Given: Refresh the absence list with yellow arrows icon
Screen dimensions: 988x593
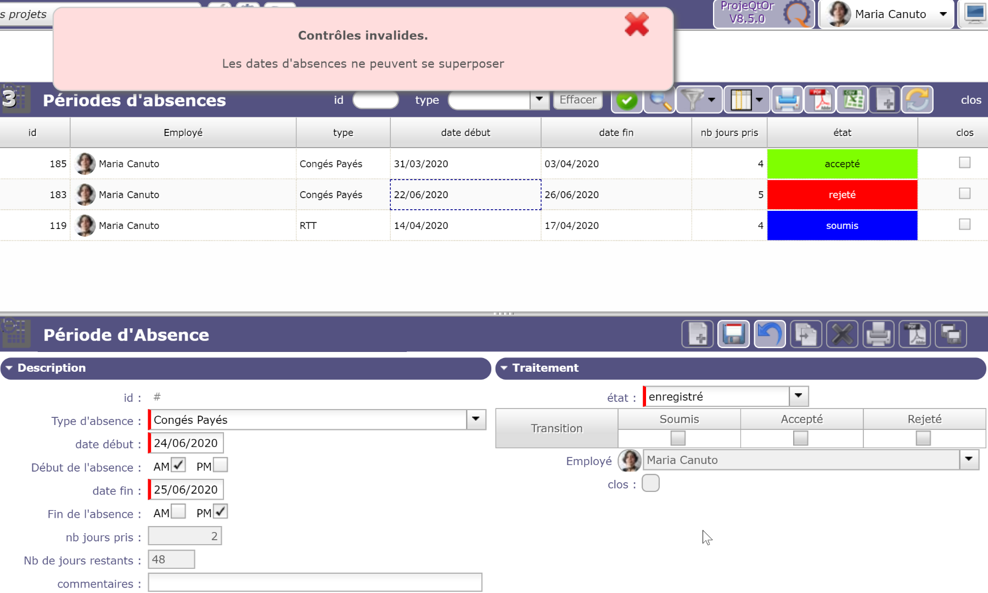Looking at the screenshot, I should click(x=917, y=100).
